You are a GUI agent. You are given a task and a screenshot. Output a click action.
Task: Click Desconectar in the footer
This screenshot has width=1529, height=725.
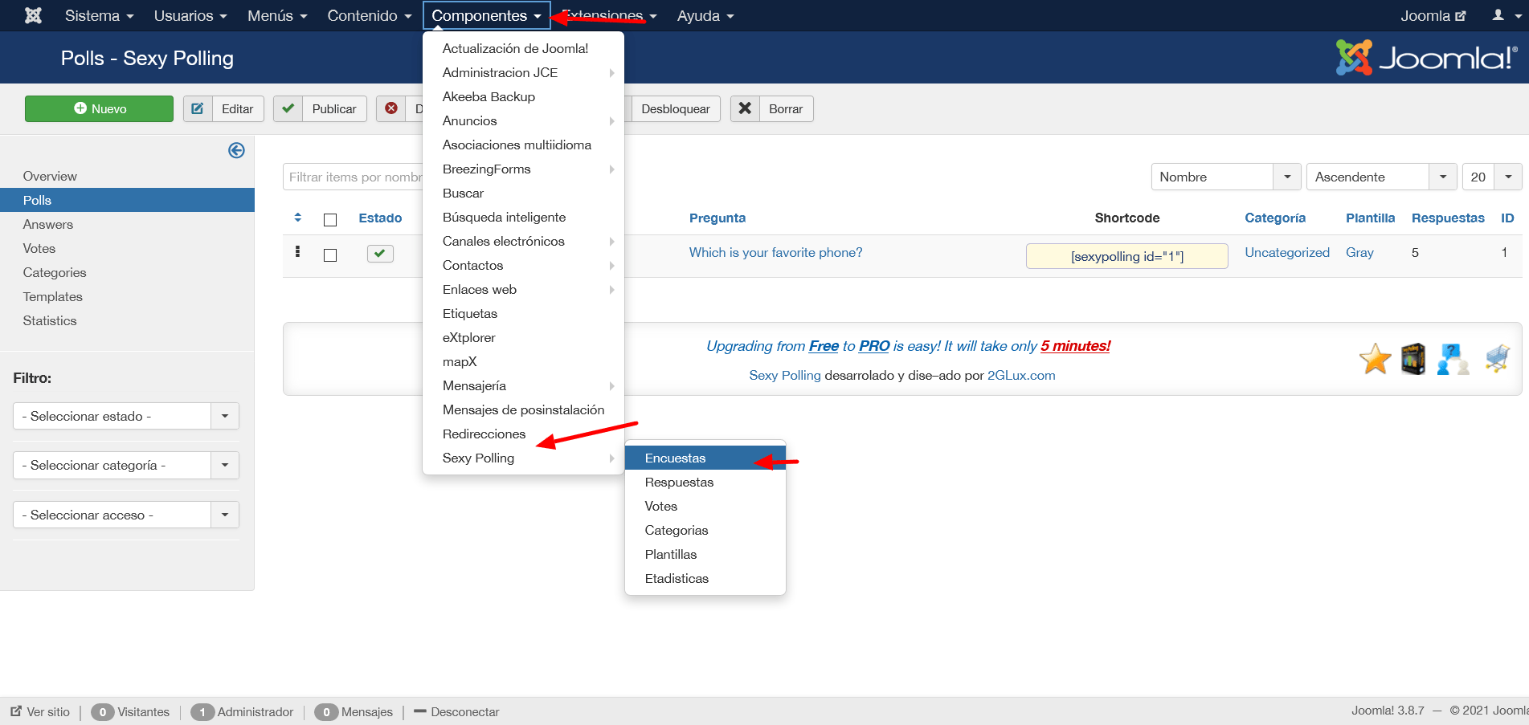coord(456,711)
